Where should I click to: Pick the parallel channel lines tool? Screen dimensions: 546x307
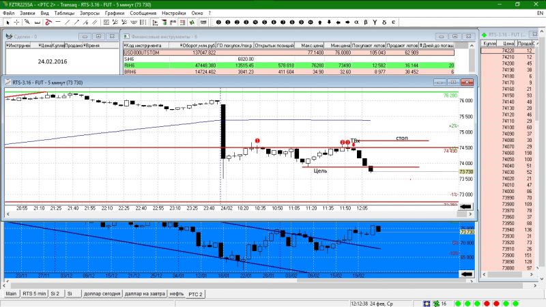[95, 23]
